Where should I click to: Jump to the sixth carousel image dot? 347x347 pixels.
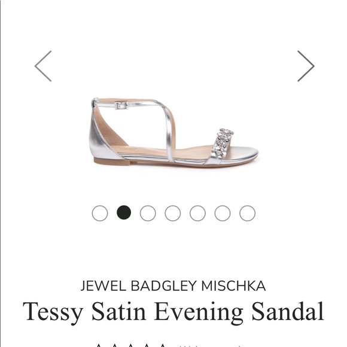(223, 213)
